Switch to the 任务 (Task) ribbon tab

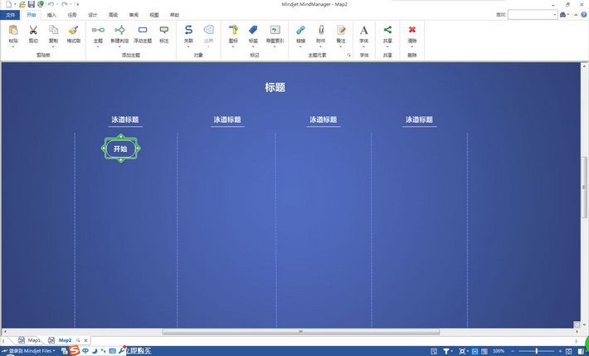pyautogui.click(x=72, y=15)
